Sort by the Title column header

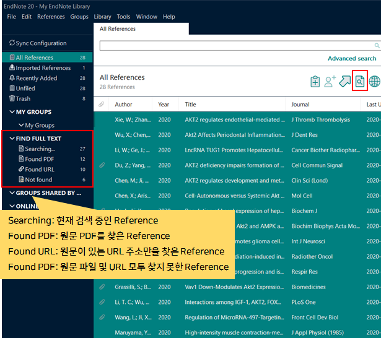[x=190, y=105]
